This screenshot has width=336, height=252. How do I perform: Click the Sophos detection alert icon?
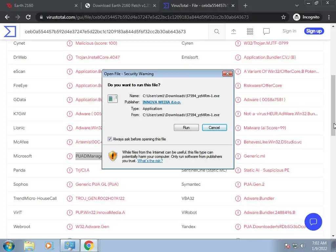[x=70, y=184]
